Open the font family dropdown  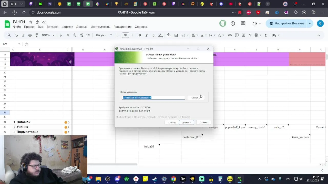[104, 35]
